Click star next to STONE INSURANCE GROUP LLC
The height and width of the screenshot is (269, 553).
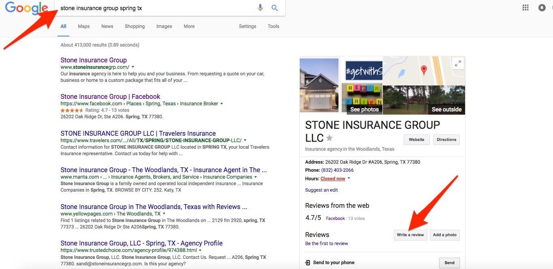329,138
